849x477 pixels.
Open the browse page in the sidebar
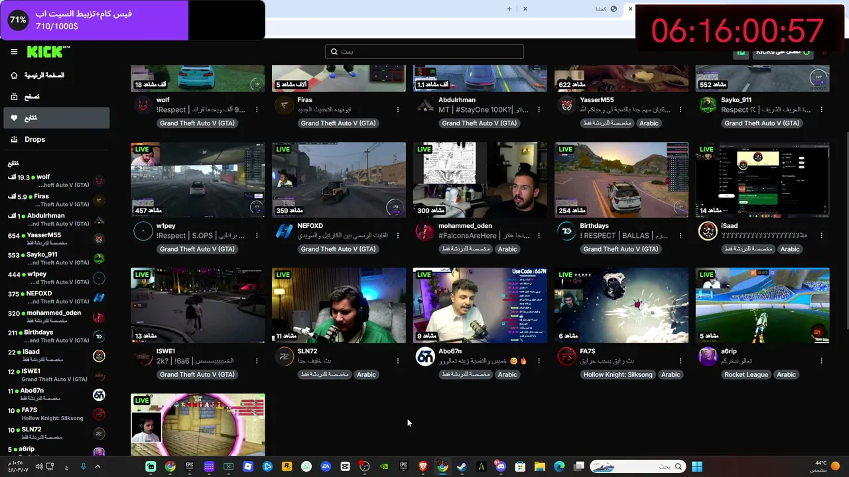tap(56, 97)
